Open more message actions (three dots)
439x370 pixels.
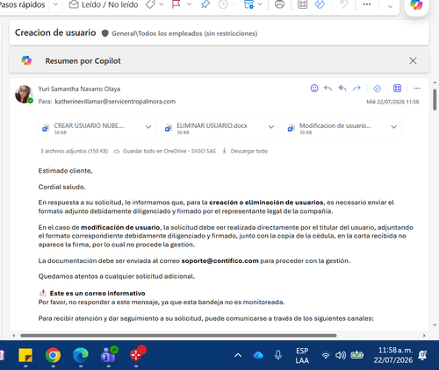[417, 89]
